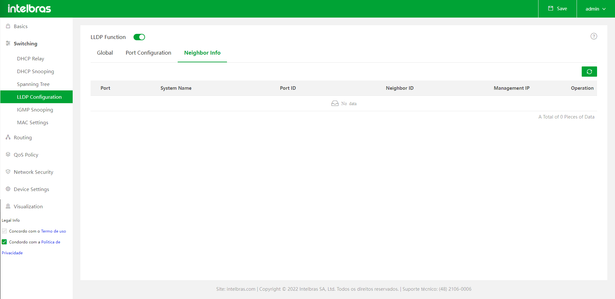The width and height of the screenshot is (615, 299).
Task: Click the refresh neighbor table icon
Action: tap(589, 72)
